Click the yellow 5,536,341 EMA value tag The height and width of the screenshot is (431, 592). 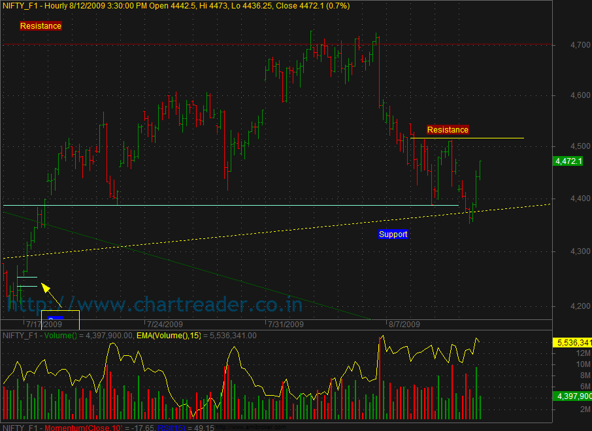coord(572,342)
